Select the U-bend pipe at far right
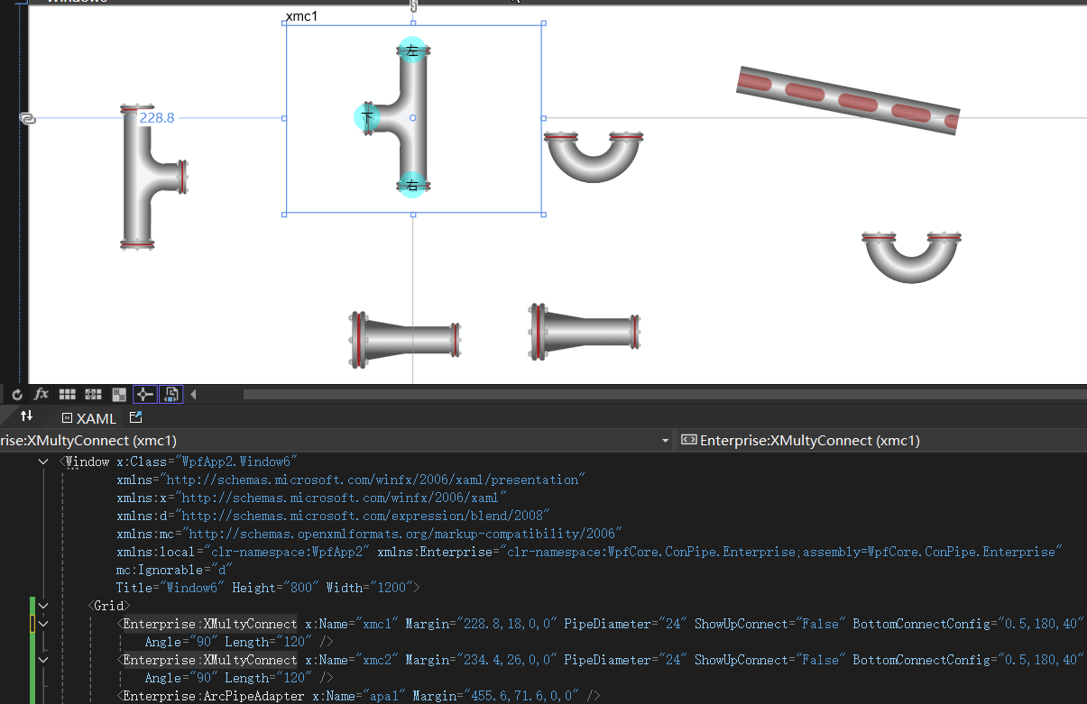Image resolution: width=1087 pixels, height=704 pixels. tap(911, 257)
